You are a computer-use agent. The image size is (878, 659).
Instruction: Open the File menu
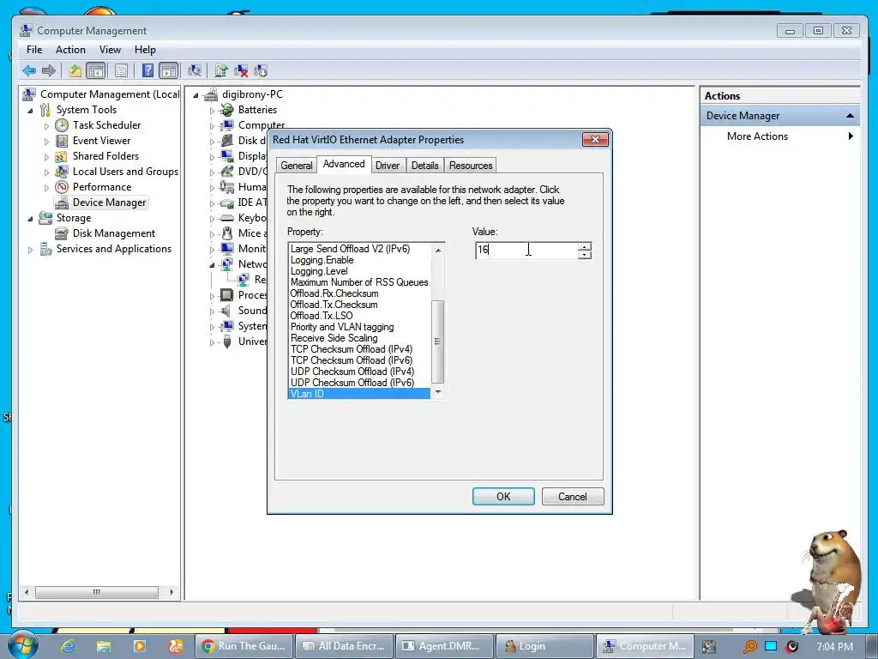click(34, 50)
